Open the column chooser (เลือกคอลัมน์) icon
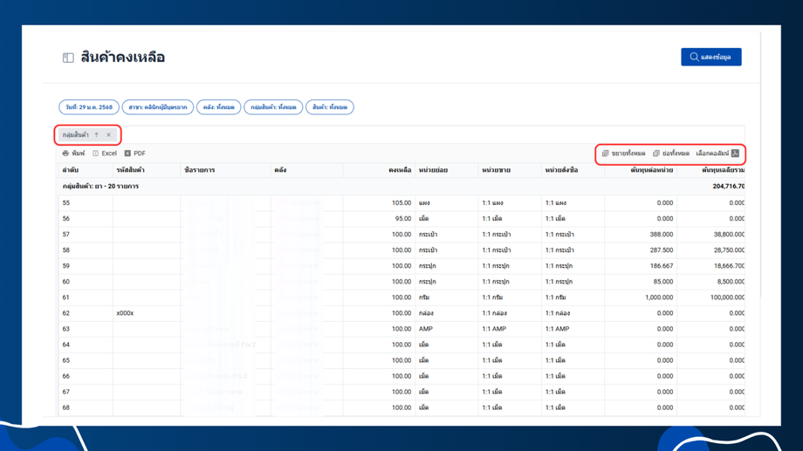Image resolution: width=803 pixels, height=451 pixels. [735, 154]
